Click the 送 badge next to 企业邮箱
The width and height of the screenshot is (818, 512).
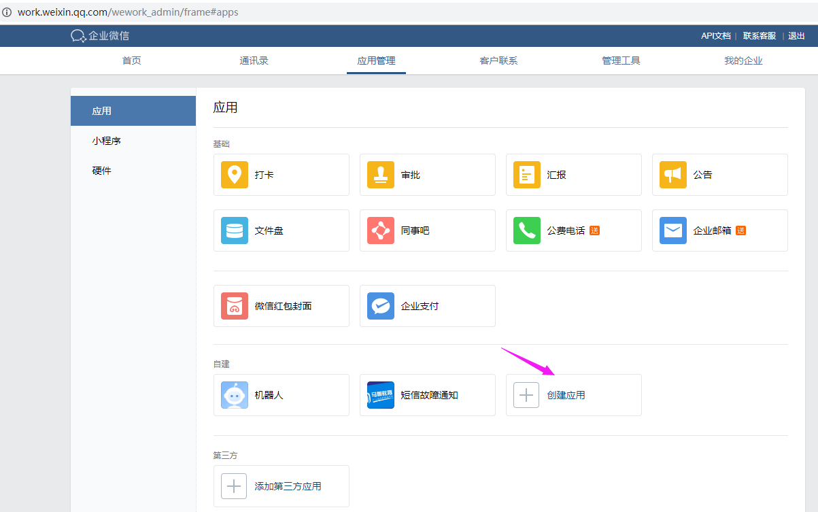coord(740,231)
